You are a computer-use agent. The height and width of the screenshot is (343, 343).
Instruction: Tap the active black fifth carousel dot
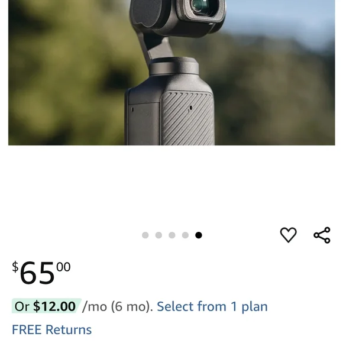pyautogui.click(x=199, y=235)
